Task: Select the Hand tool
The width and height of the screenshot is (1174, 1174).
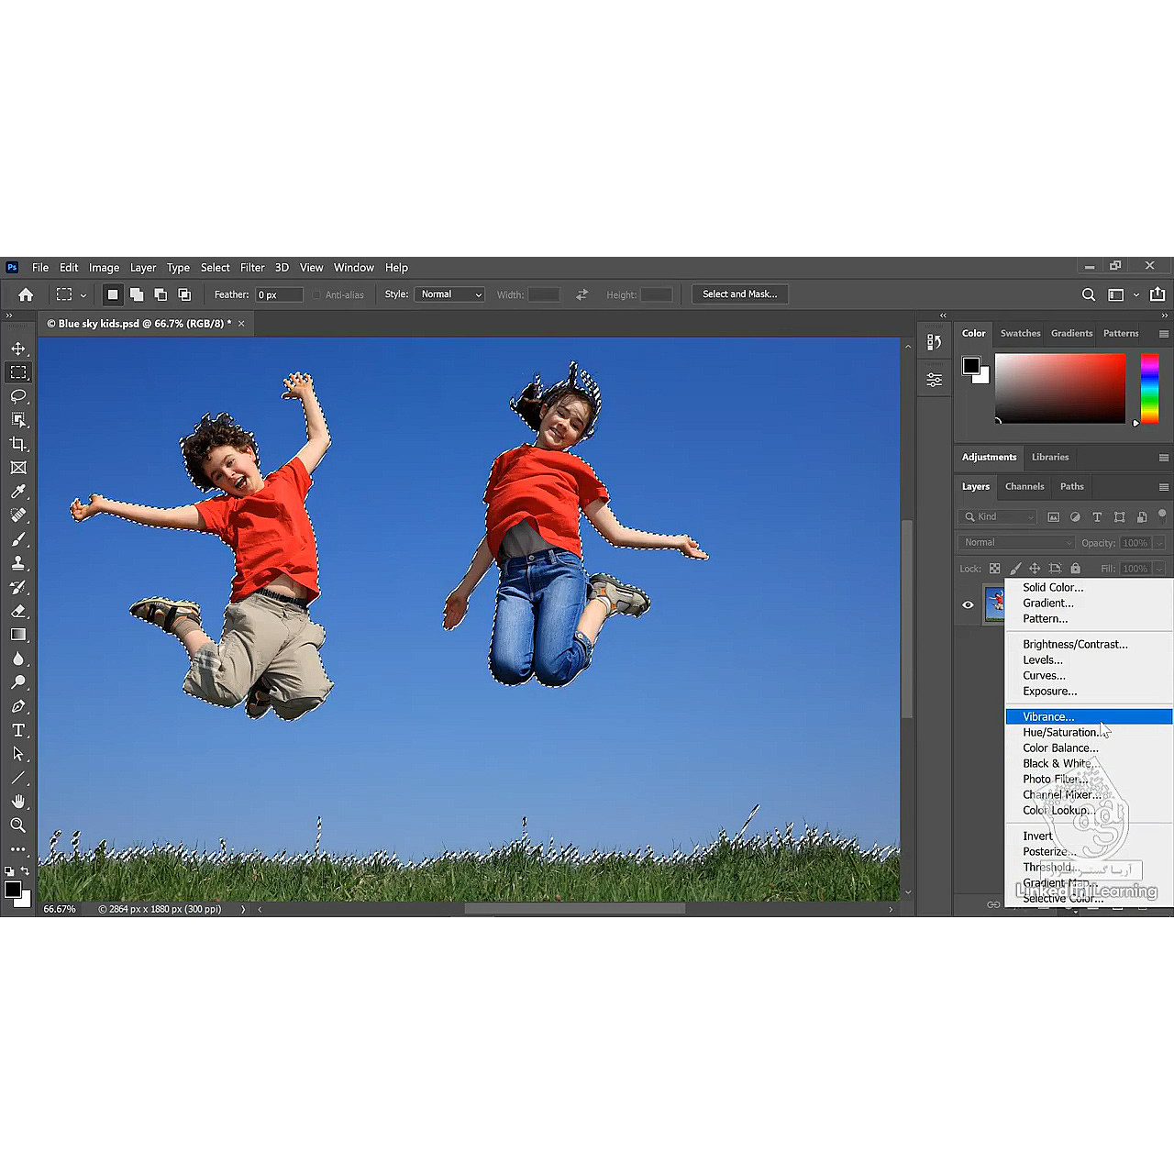Action: click(x=17, y=802)
